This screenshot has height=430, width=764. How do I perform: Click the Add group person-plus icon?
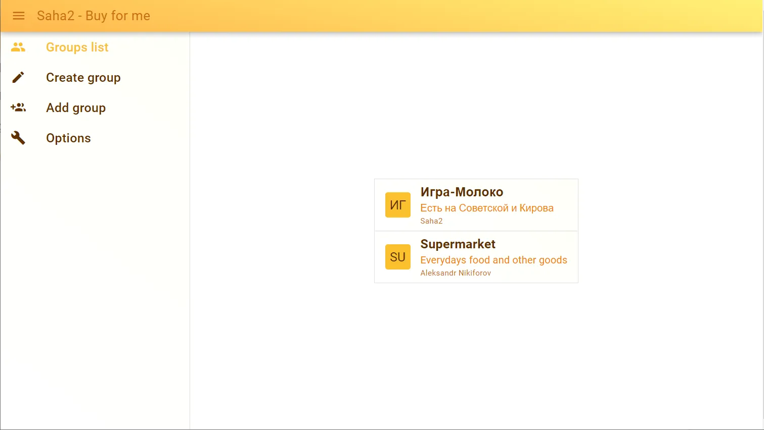click(18, 107)
